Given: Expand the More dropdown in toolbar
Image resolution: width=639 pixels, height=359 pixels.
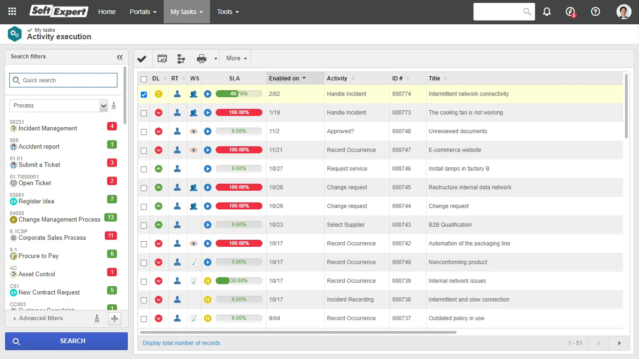Looking at the screenshot, I should coord(236,58).
